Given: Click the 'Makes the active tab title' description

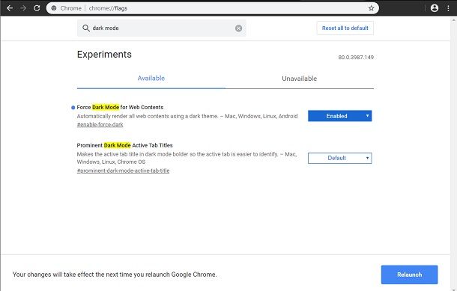Looking at the screenshot, I should 187,158.
